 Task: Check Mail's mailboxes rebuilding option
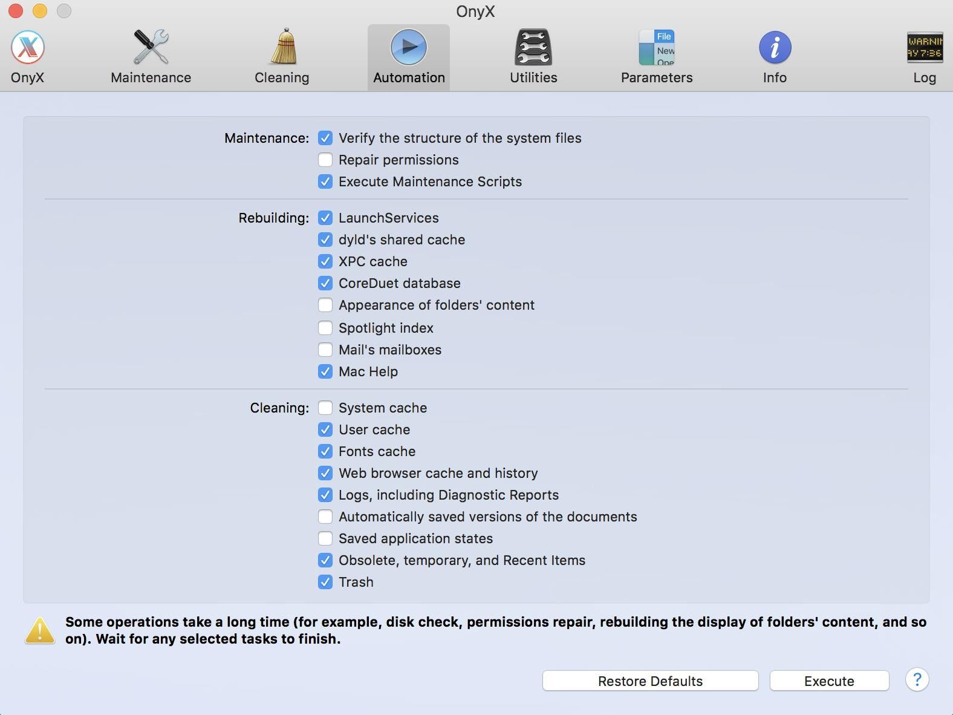click(325, 350)
